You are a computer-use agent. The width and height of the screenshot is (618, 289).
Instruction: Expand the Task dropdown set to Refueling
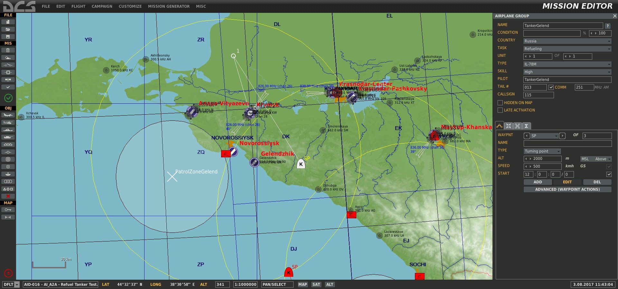[567, 49]
